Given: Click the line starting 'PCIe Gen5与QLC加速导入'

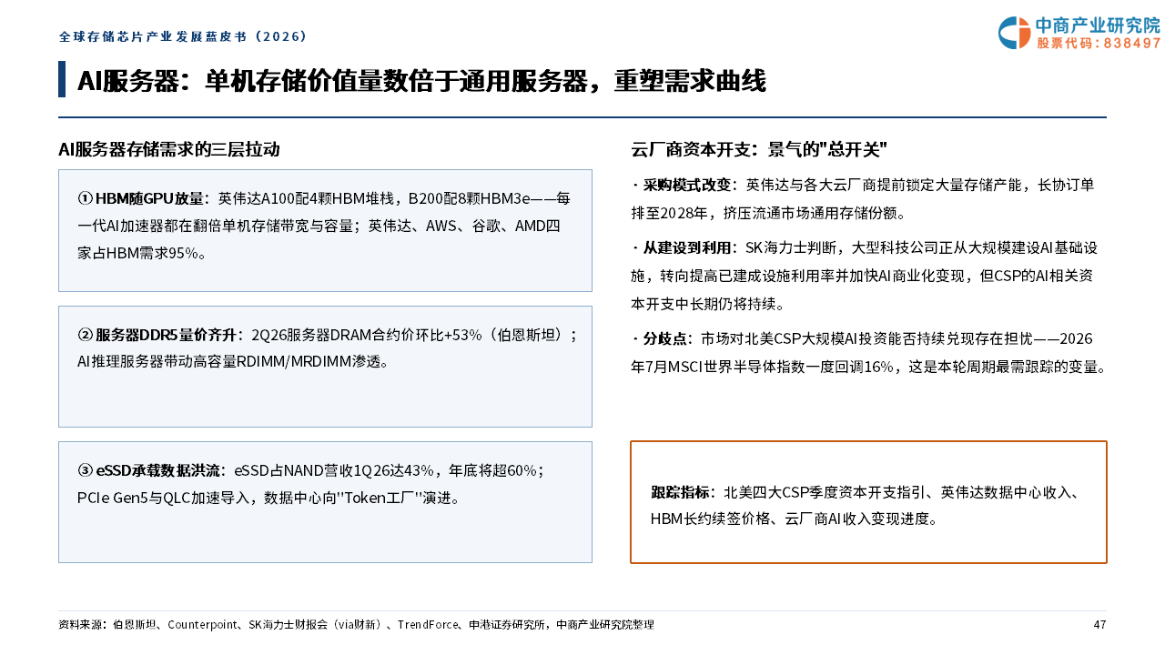Looking at the screenshot, I should 268,498.
